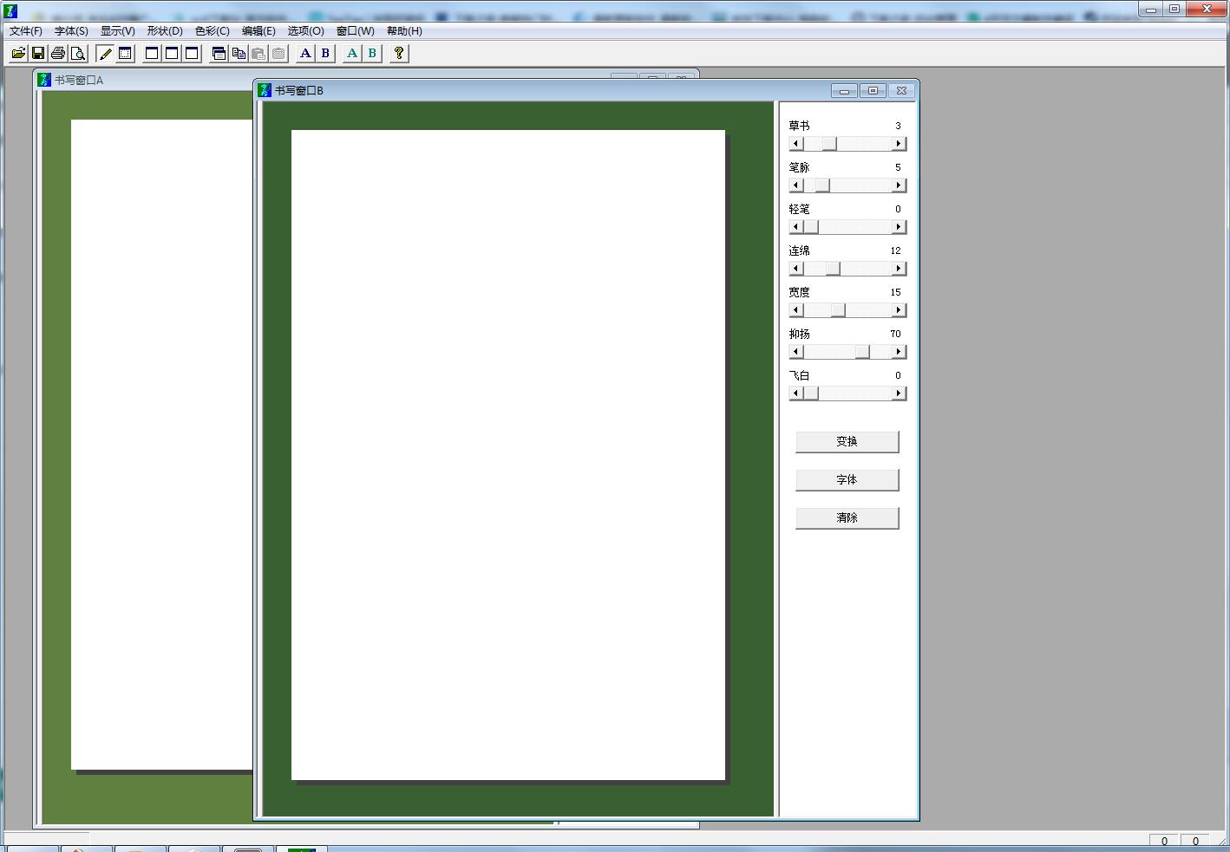
Task: Click the first window layout icon
Action: tap(152, 54)
